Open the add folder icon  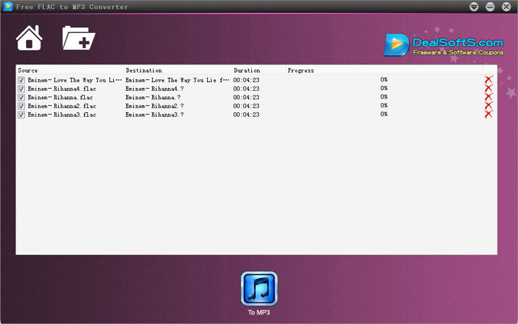pyautogui.click(x=78, y=38)
